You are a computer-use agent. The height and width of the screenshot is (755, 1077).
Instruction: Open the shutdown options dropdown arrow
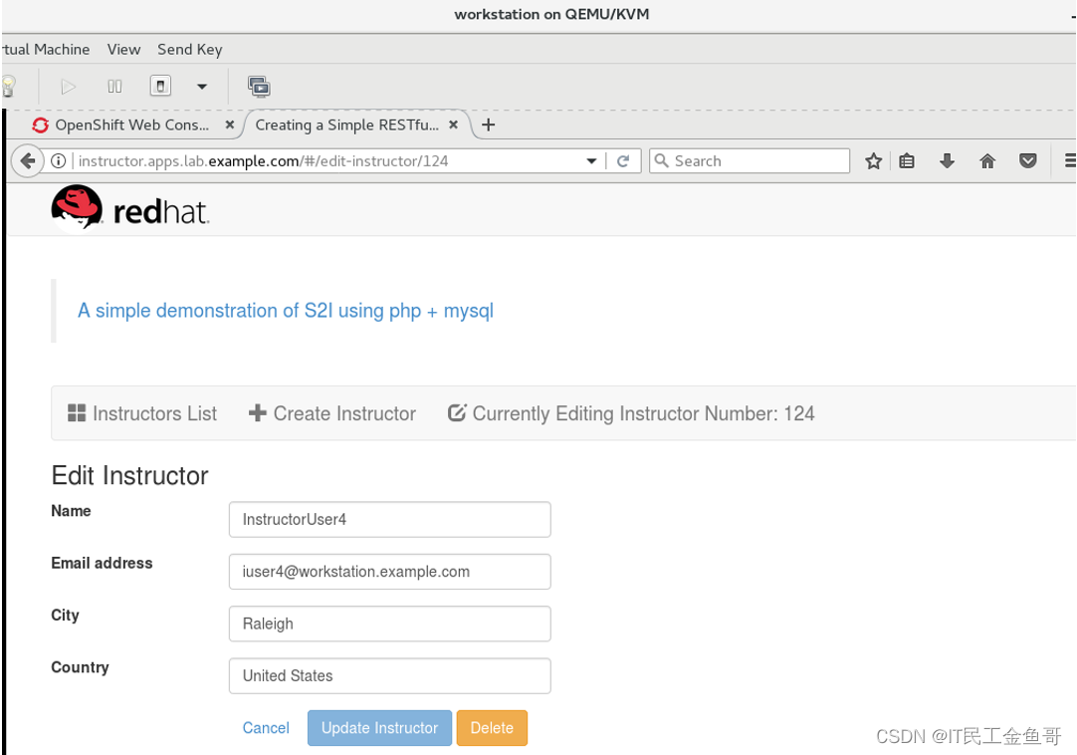(202, 87)
